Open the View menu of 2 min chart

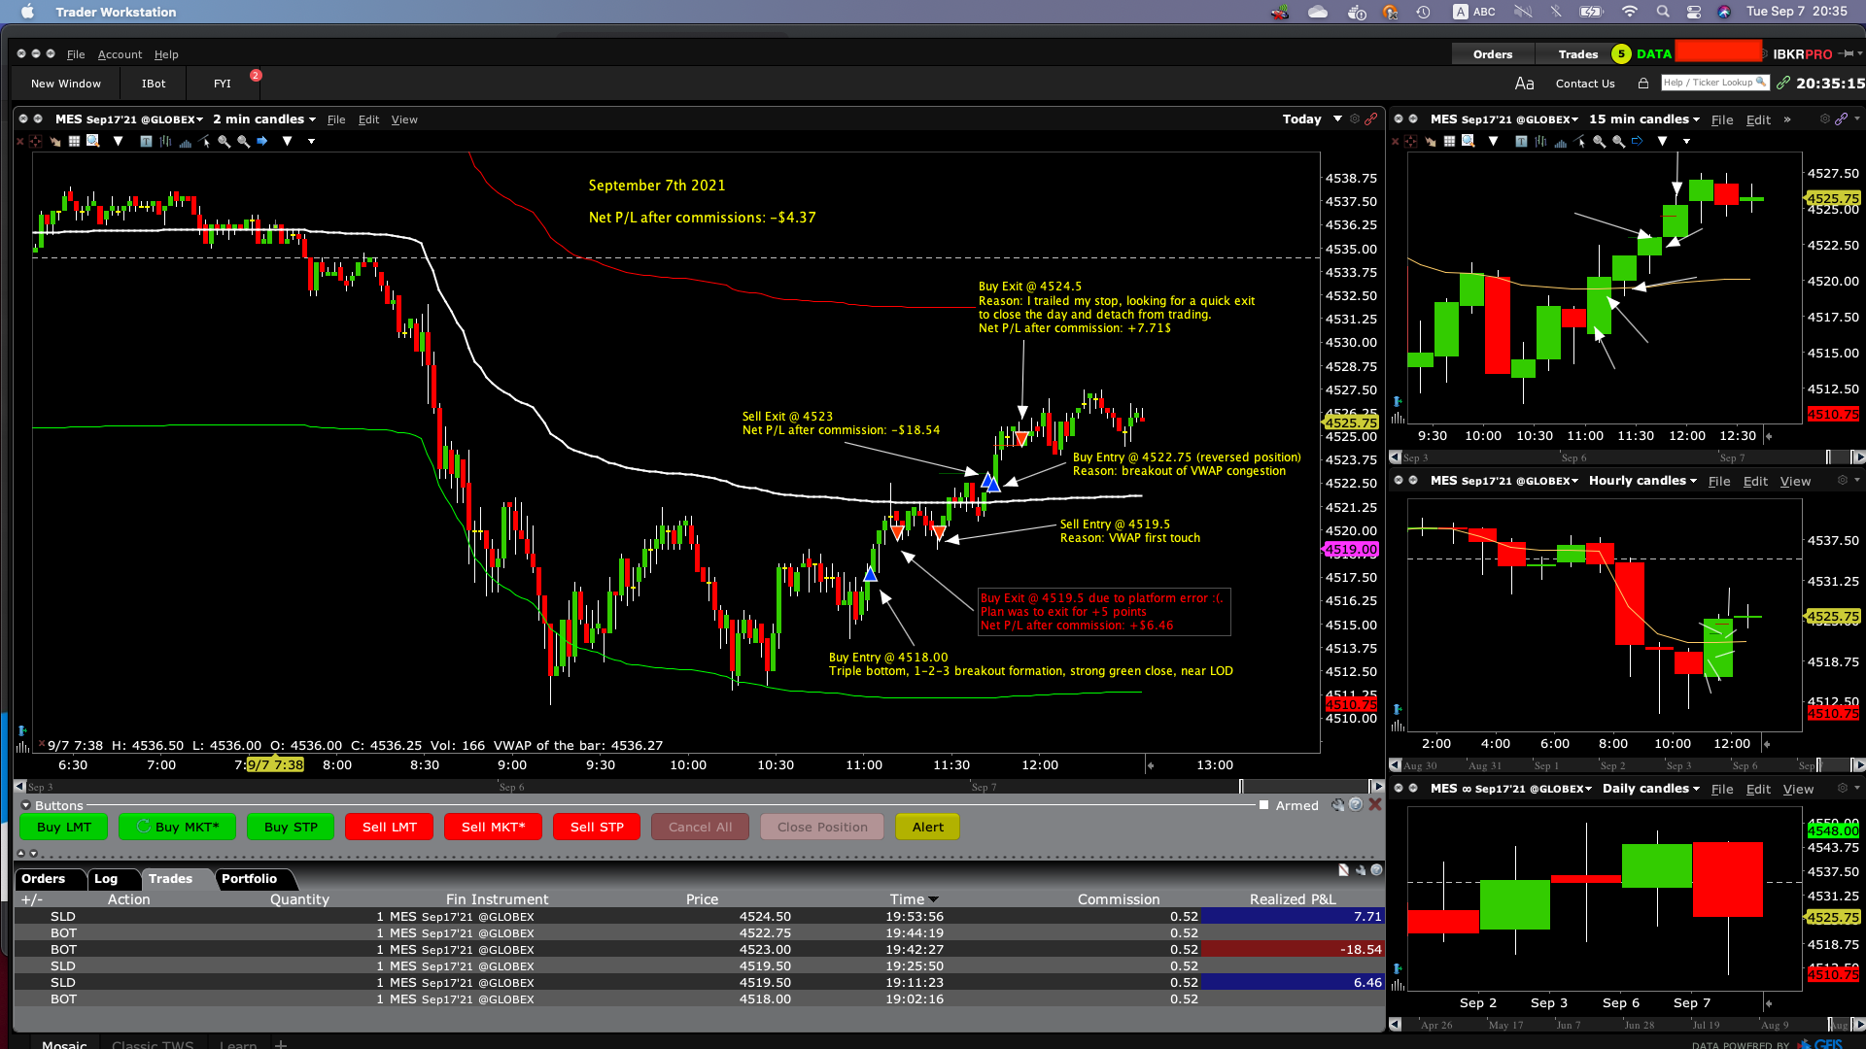pyautogui.click(x=404, y=119)
